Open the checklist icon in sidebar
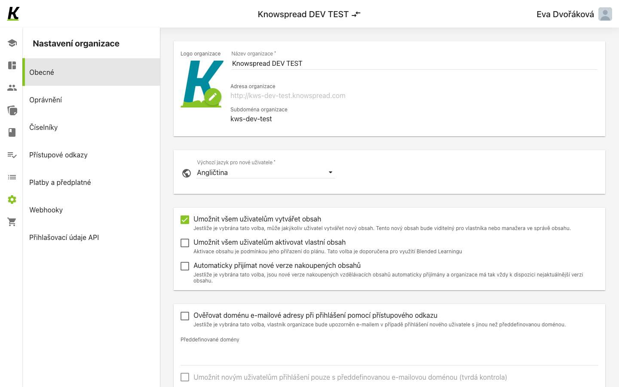619x387 pixels. 12,155
